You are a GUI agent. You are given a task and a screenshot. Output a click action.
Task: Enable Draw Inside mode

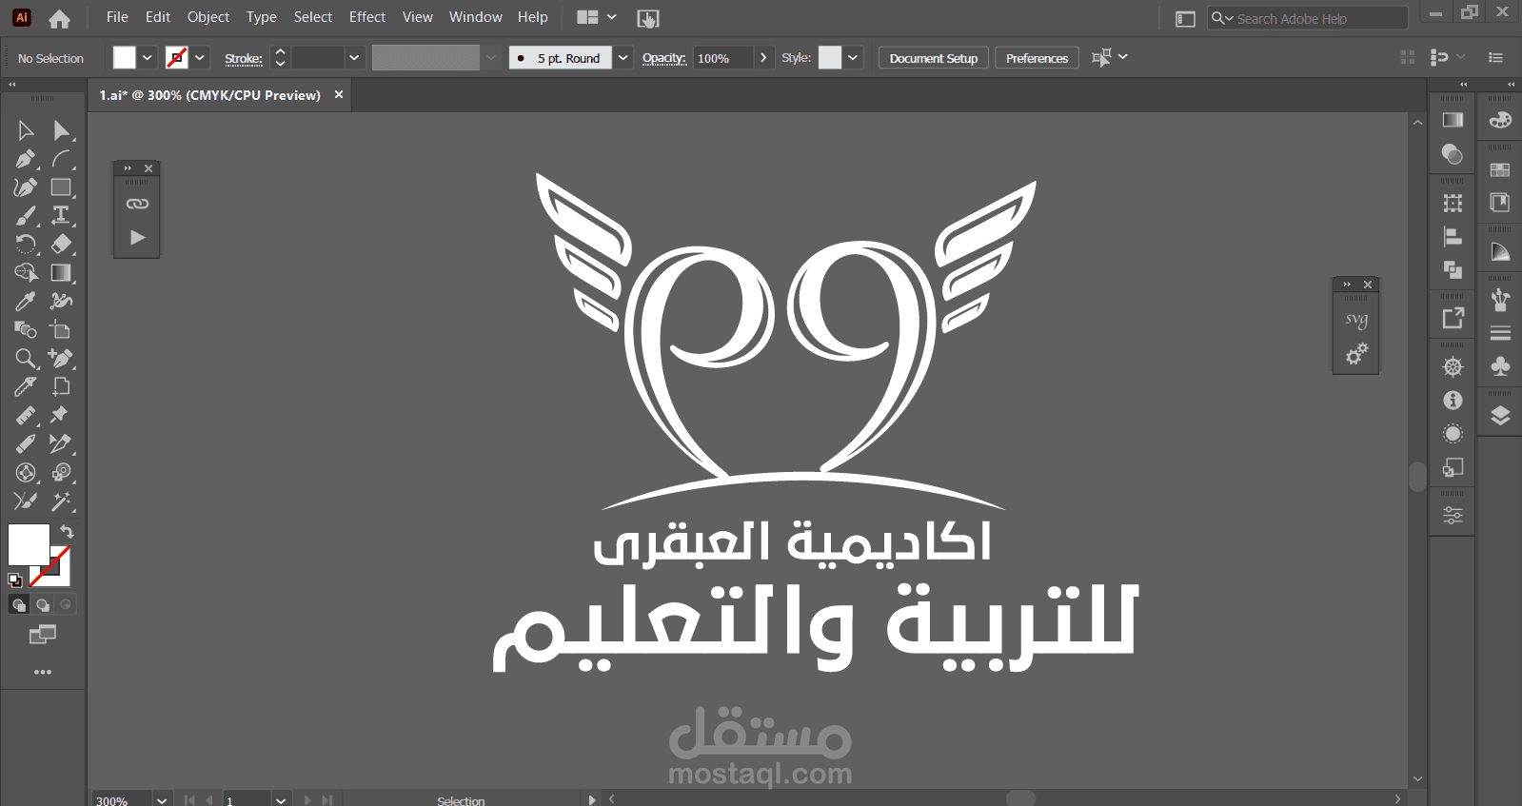(66, 604)
